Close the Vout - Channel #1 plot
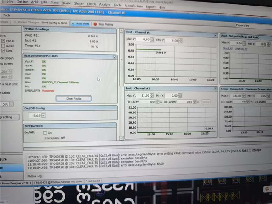272x204 pixels. [215, 35]
